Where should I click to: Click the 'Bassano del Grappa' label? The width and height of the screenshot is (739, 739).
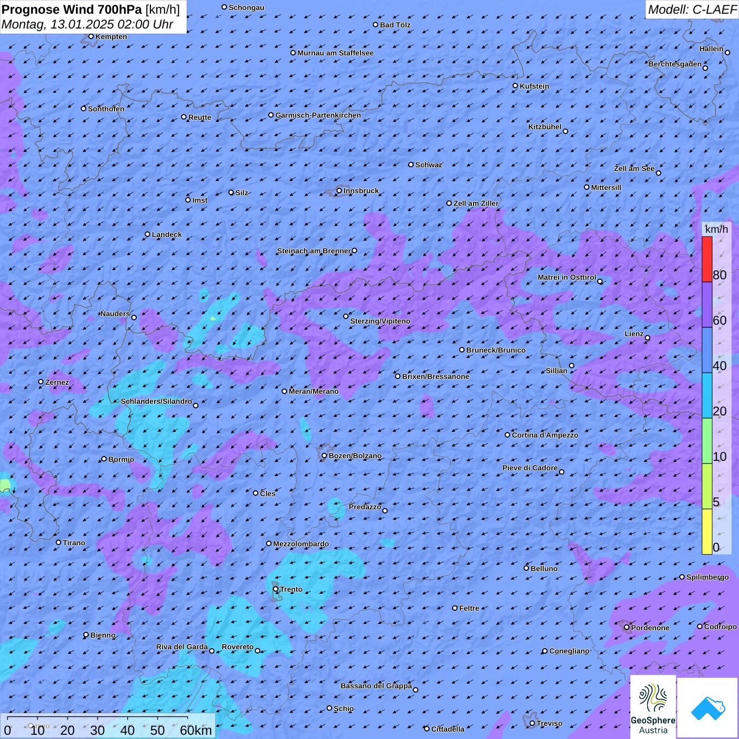[x=376, y=686]
